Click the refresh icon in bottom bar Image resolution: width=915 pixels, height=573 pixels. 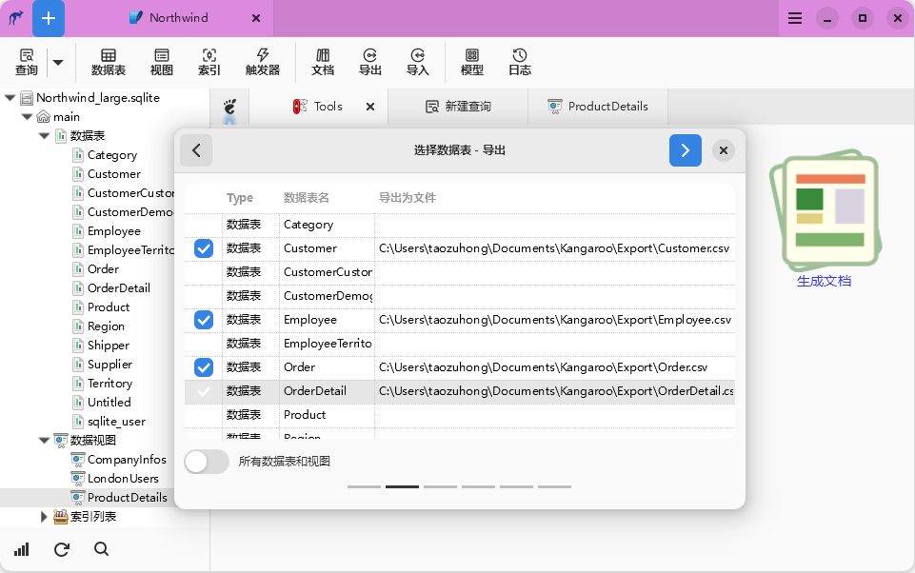tap(62, 549)
